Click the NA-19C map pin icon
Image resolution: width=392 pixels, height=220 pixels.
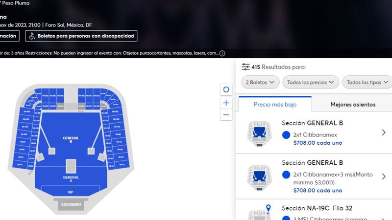pos(269,209)
